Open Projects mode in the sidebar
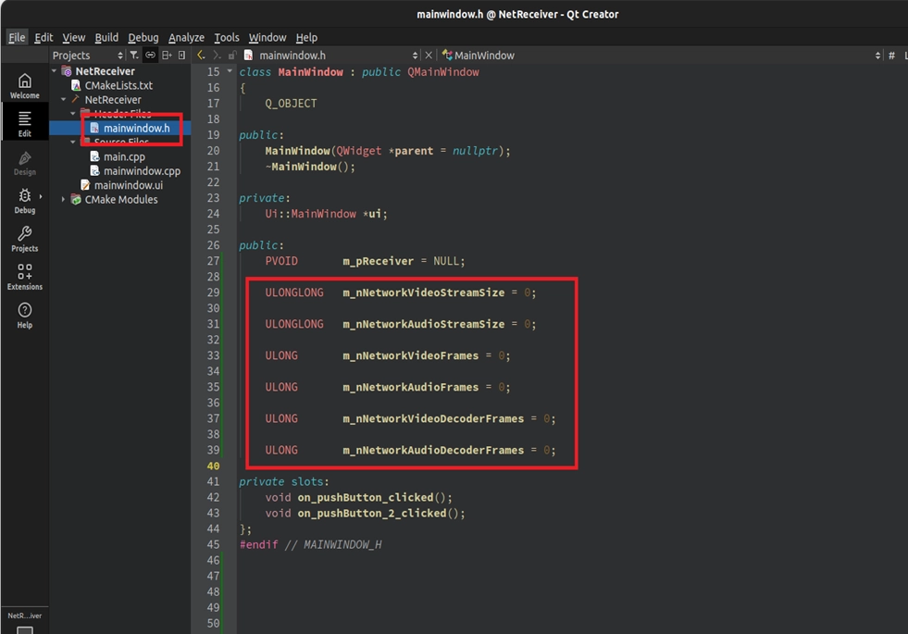The width and height of the screenshot is (908, 634). [24, 239]
